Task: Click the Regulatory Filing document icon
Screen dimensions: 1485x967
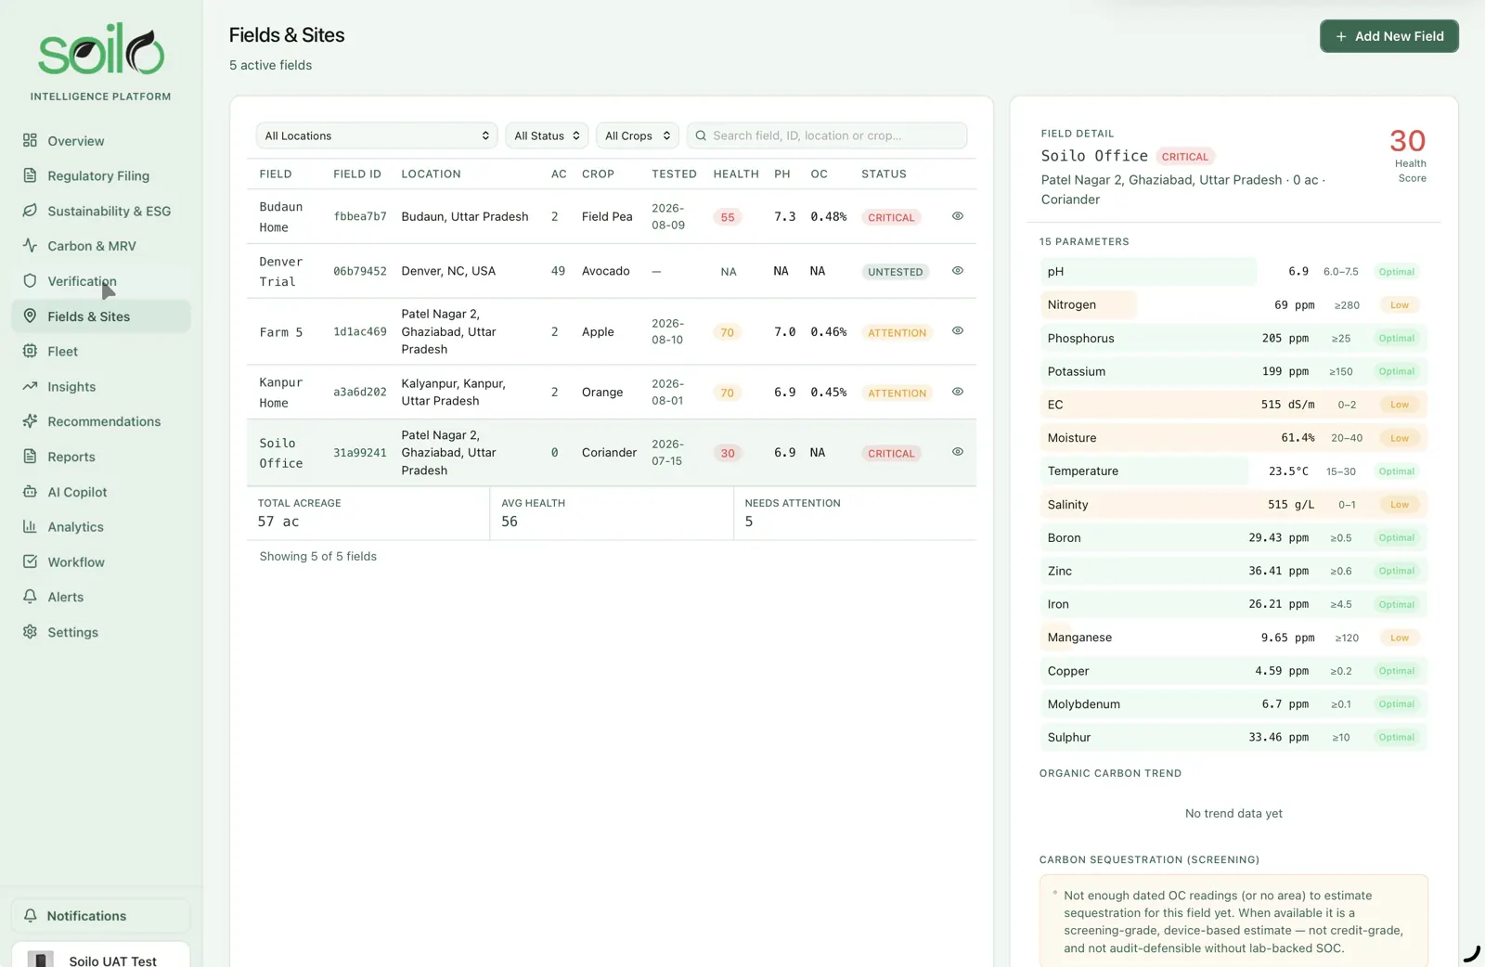Action: point(30,175)
